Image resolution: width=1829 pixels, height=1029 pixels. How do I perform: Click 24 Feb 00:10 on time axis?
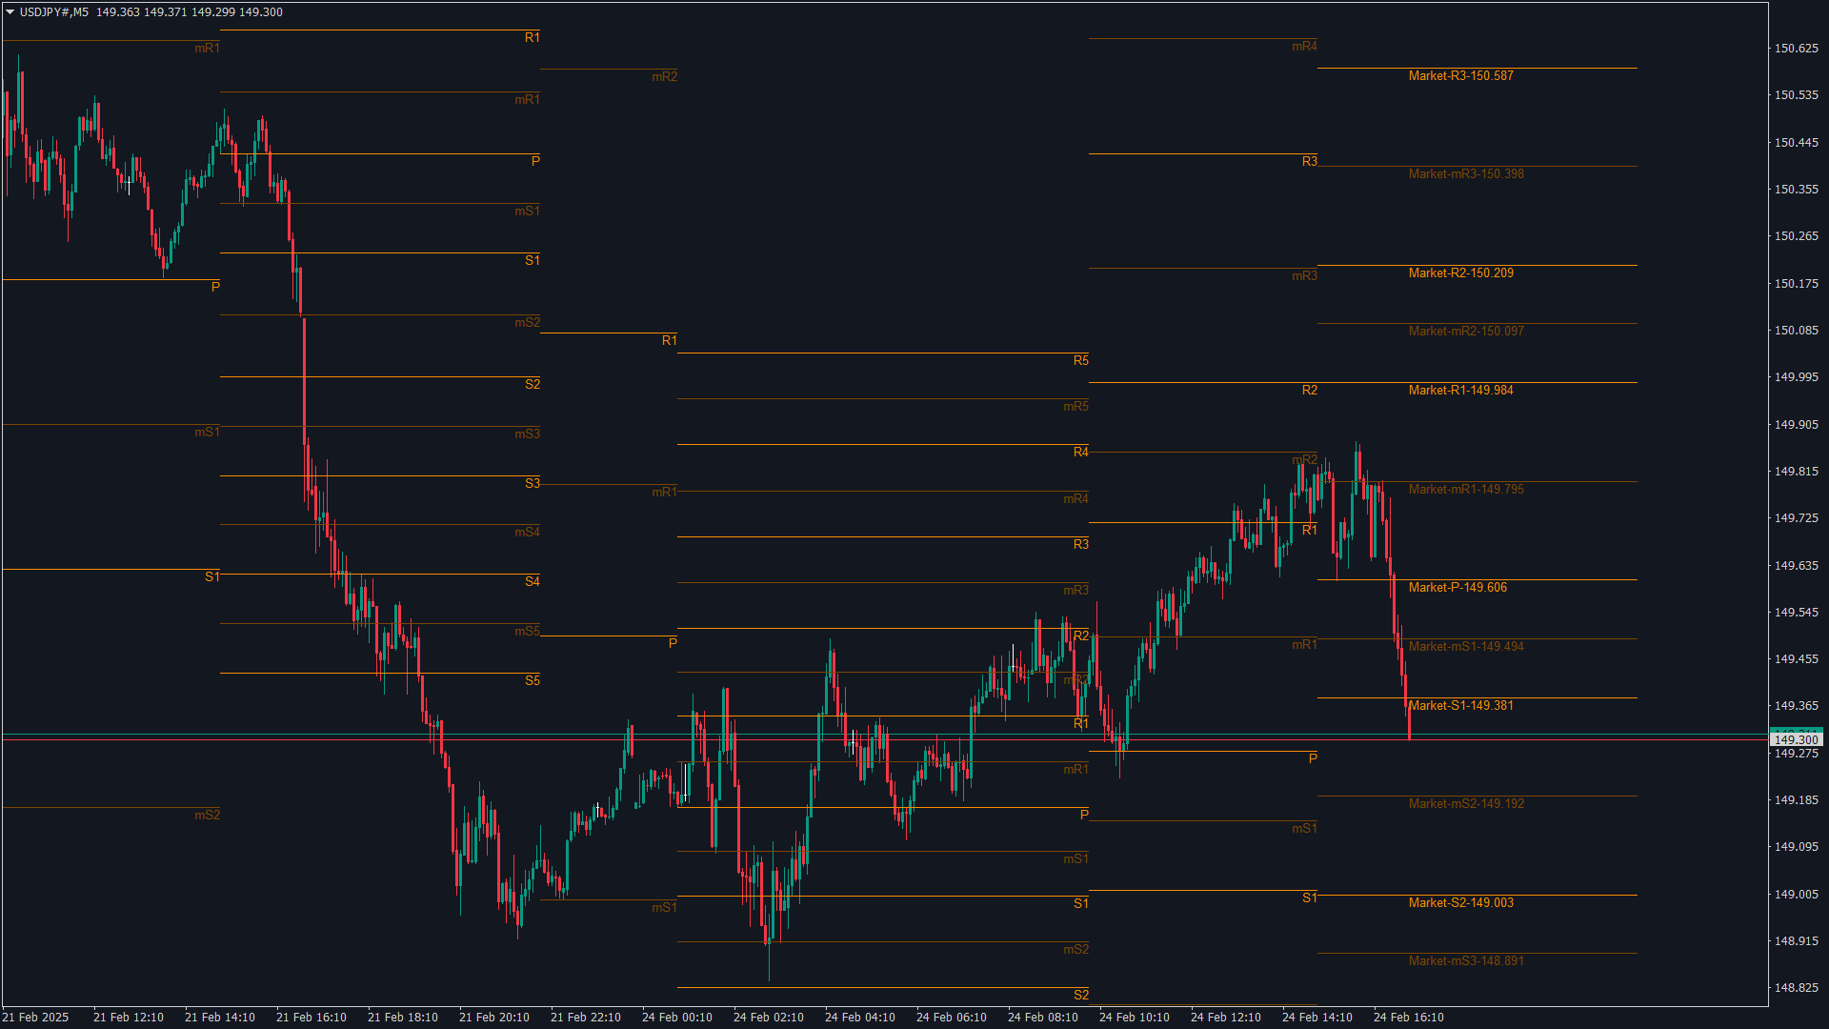point(676,1018)
